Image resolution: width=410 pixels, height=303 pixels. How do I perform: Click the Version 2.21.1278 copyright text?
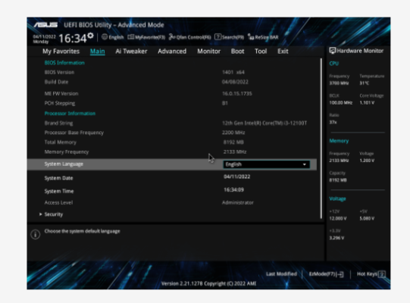tap(208, 283)
